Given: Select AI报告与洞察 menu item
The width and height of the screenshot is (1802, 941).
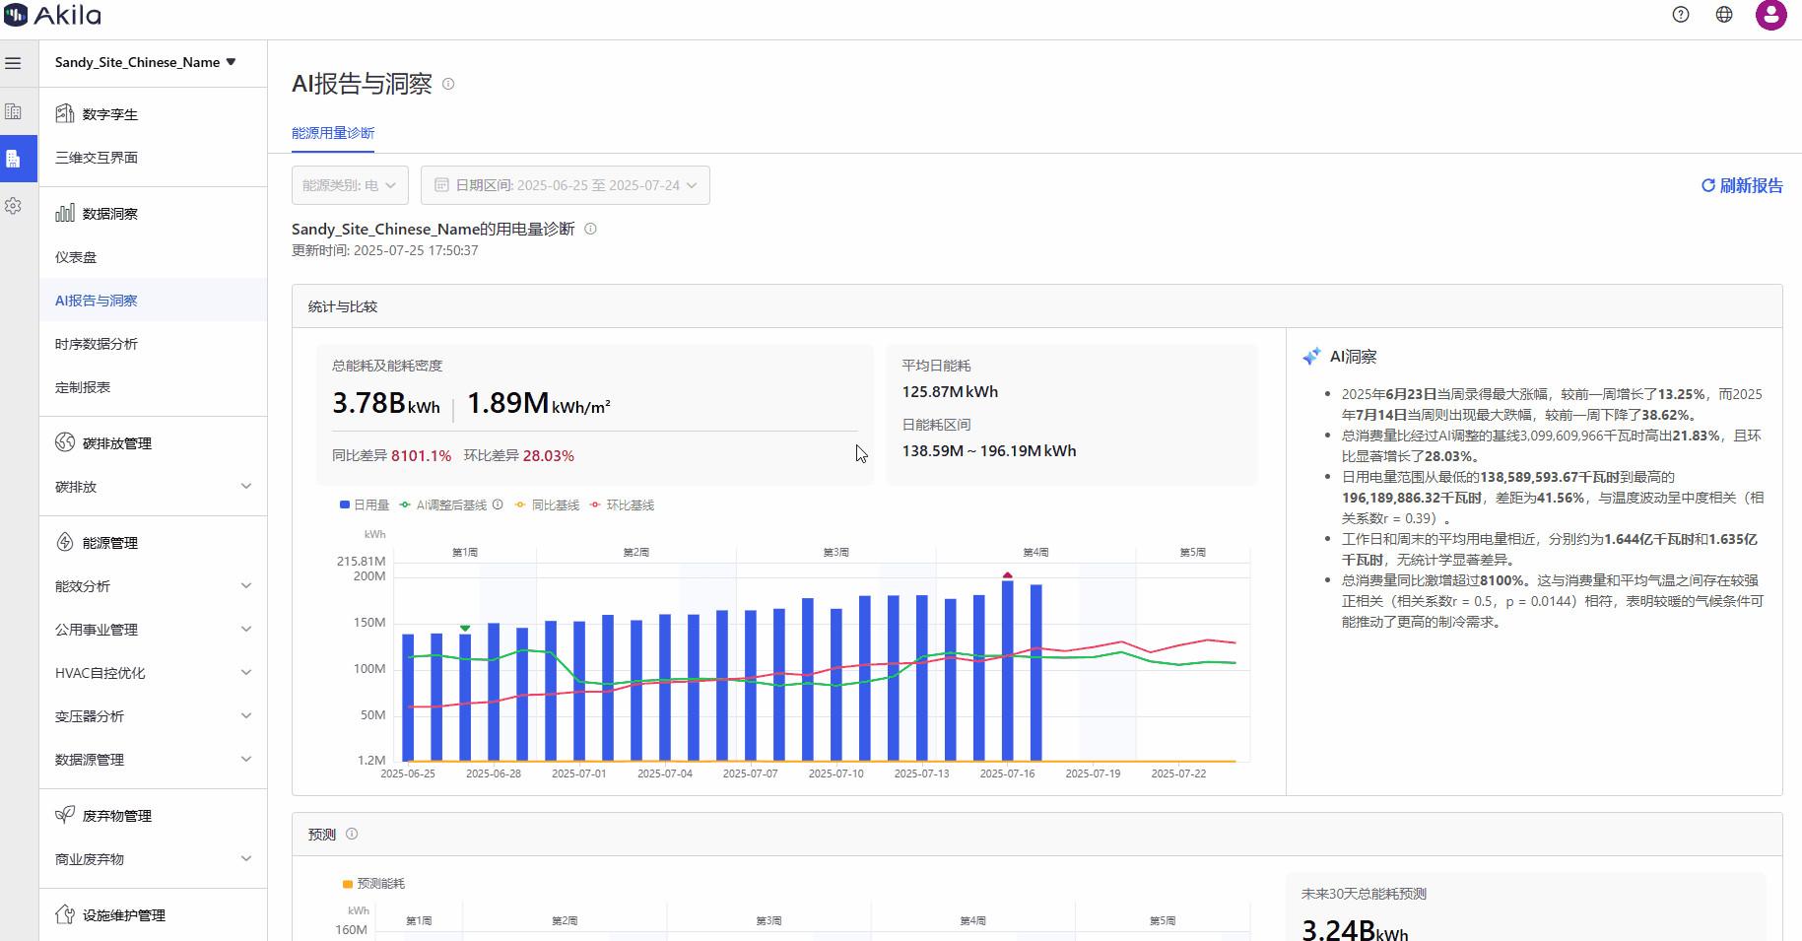Looking at the screenshot, I should [153, 301].
